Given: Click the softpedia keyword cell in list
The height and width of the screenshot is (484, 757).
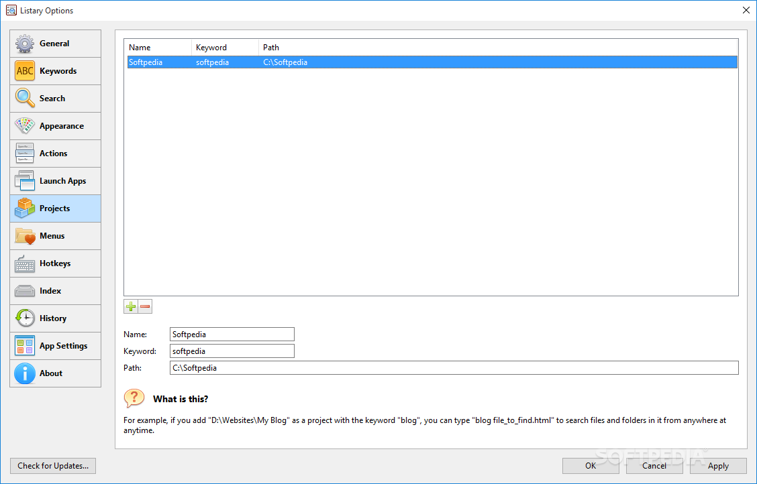Looking at the screenshot, I should click(x=213, y=62).
